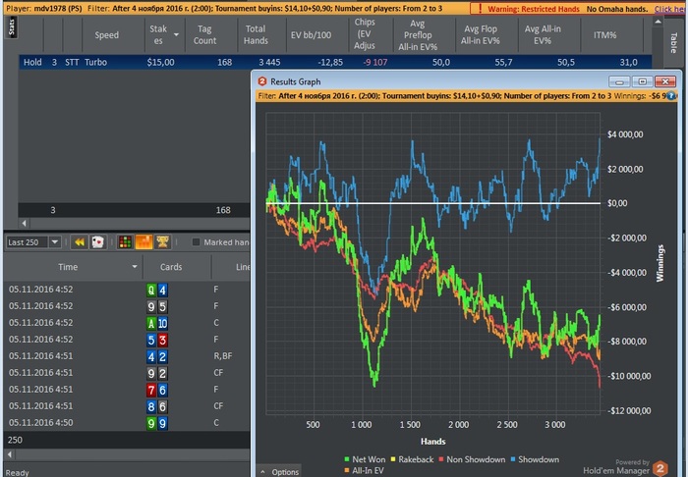Toggle Rakeback series in graph legend
688x477 pixels.
point(412,459)
